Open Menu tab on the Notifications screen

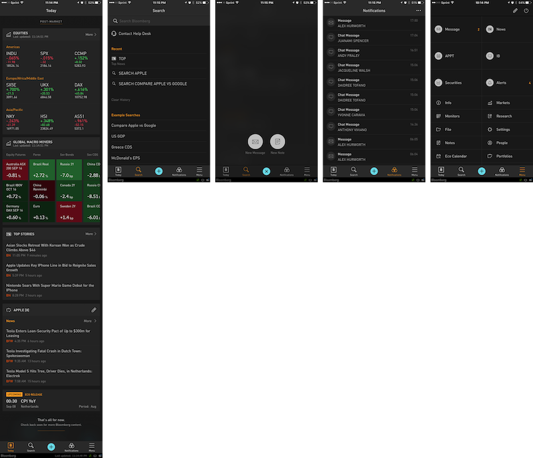point(414,171)
